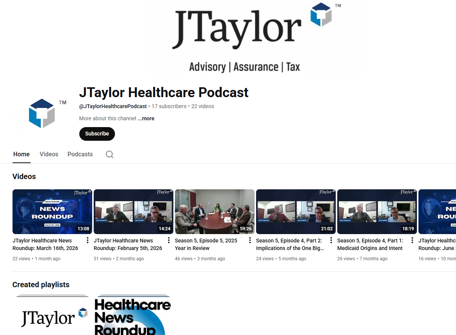Image resolution: width=456 pixels, height=335 pixels.
Task: Click the Videos section heading
Action: pos(24,176)
